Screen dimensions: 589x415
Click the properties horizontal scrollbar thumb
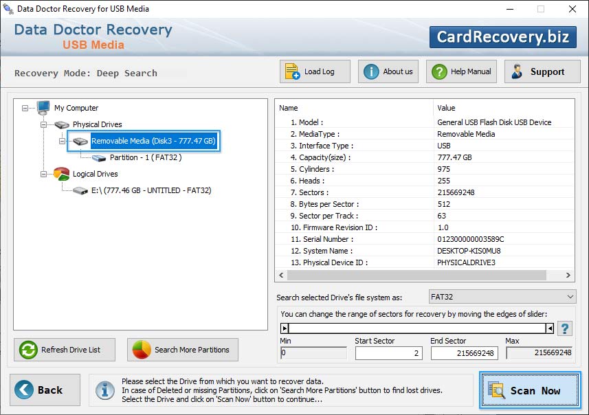[416, 276]
